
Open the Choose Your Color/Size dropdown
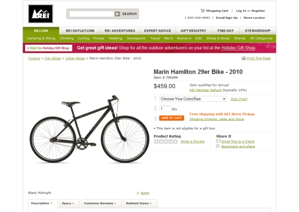click(x=193, y=99)
